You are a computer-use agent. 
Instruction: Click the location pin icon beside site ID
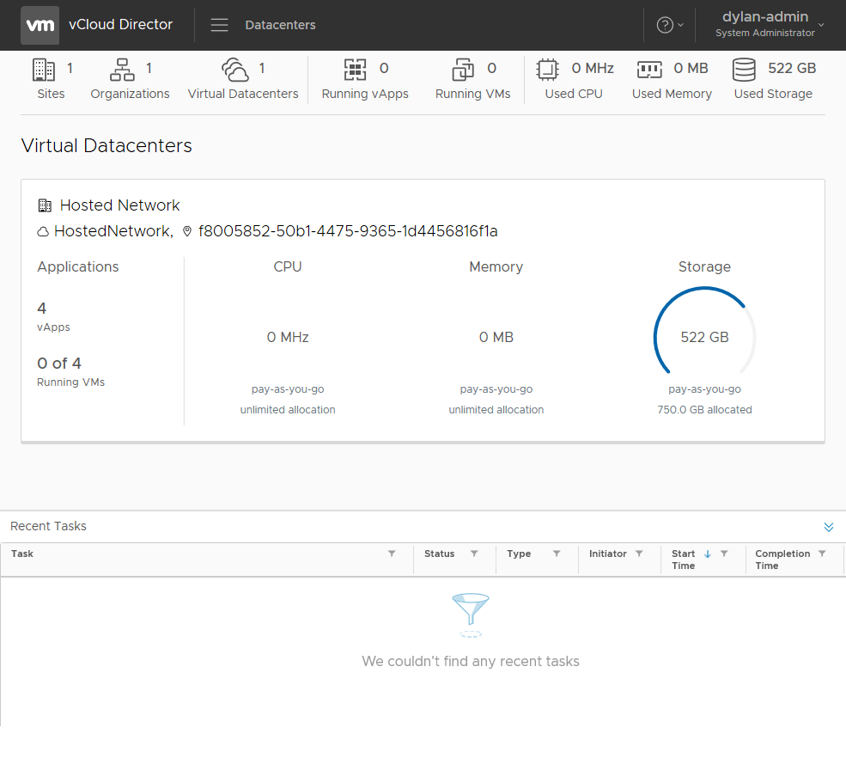(x=187, y=232)
